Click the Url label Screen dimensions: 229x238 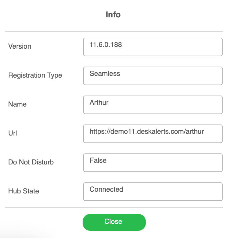(12, 133)
